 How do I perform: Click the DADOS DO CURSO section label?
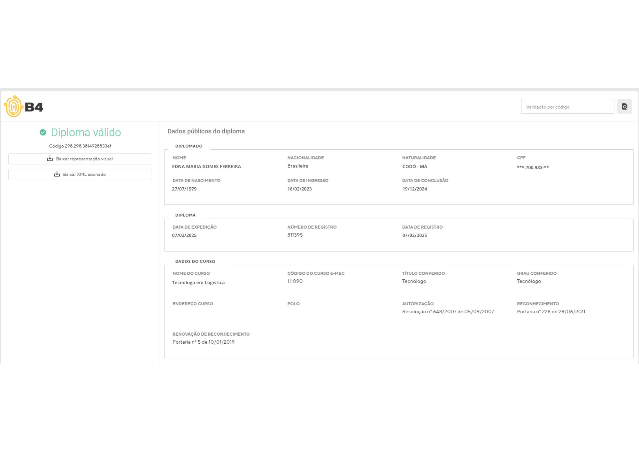click(195, 261)
